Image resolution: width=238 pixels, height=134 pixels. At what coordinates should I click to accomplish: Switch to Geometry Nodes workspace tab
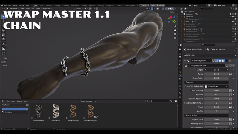coord(130,6)
